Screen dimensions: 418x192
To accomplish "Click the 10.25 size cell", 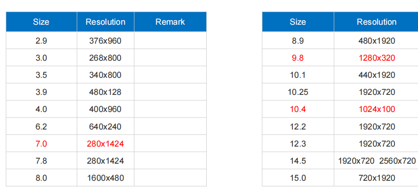I will [298, 92].
